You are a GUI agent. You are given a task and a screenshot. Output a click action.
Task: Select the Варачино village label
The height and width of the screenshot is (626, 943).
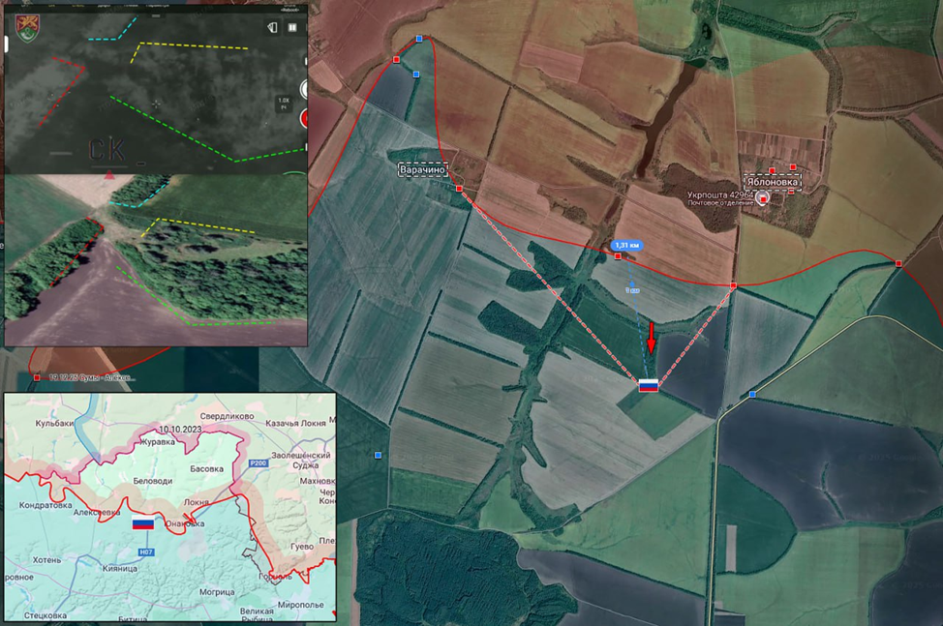click(x=423, y=169)
